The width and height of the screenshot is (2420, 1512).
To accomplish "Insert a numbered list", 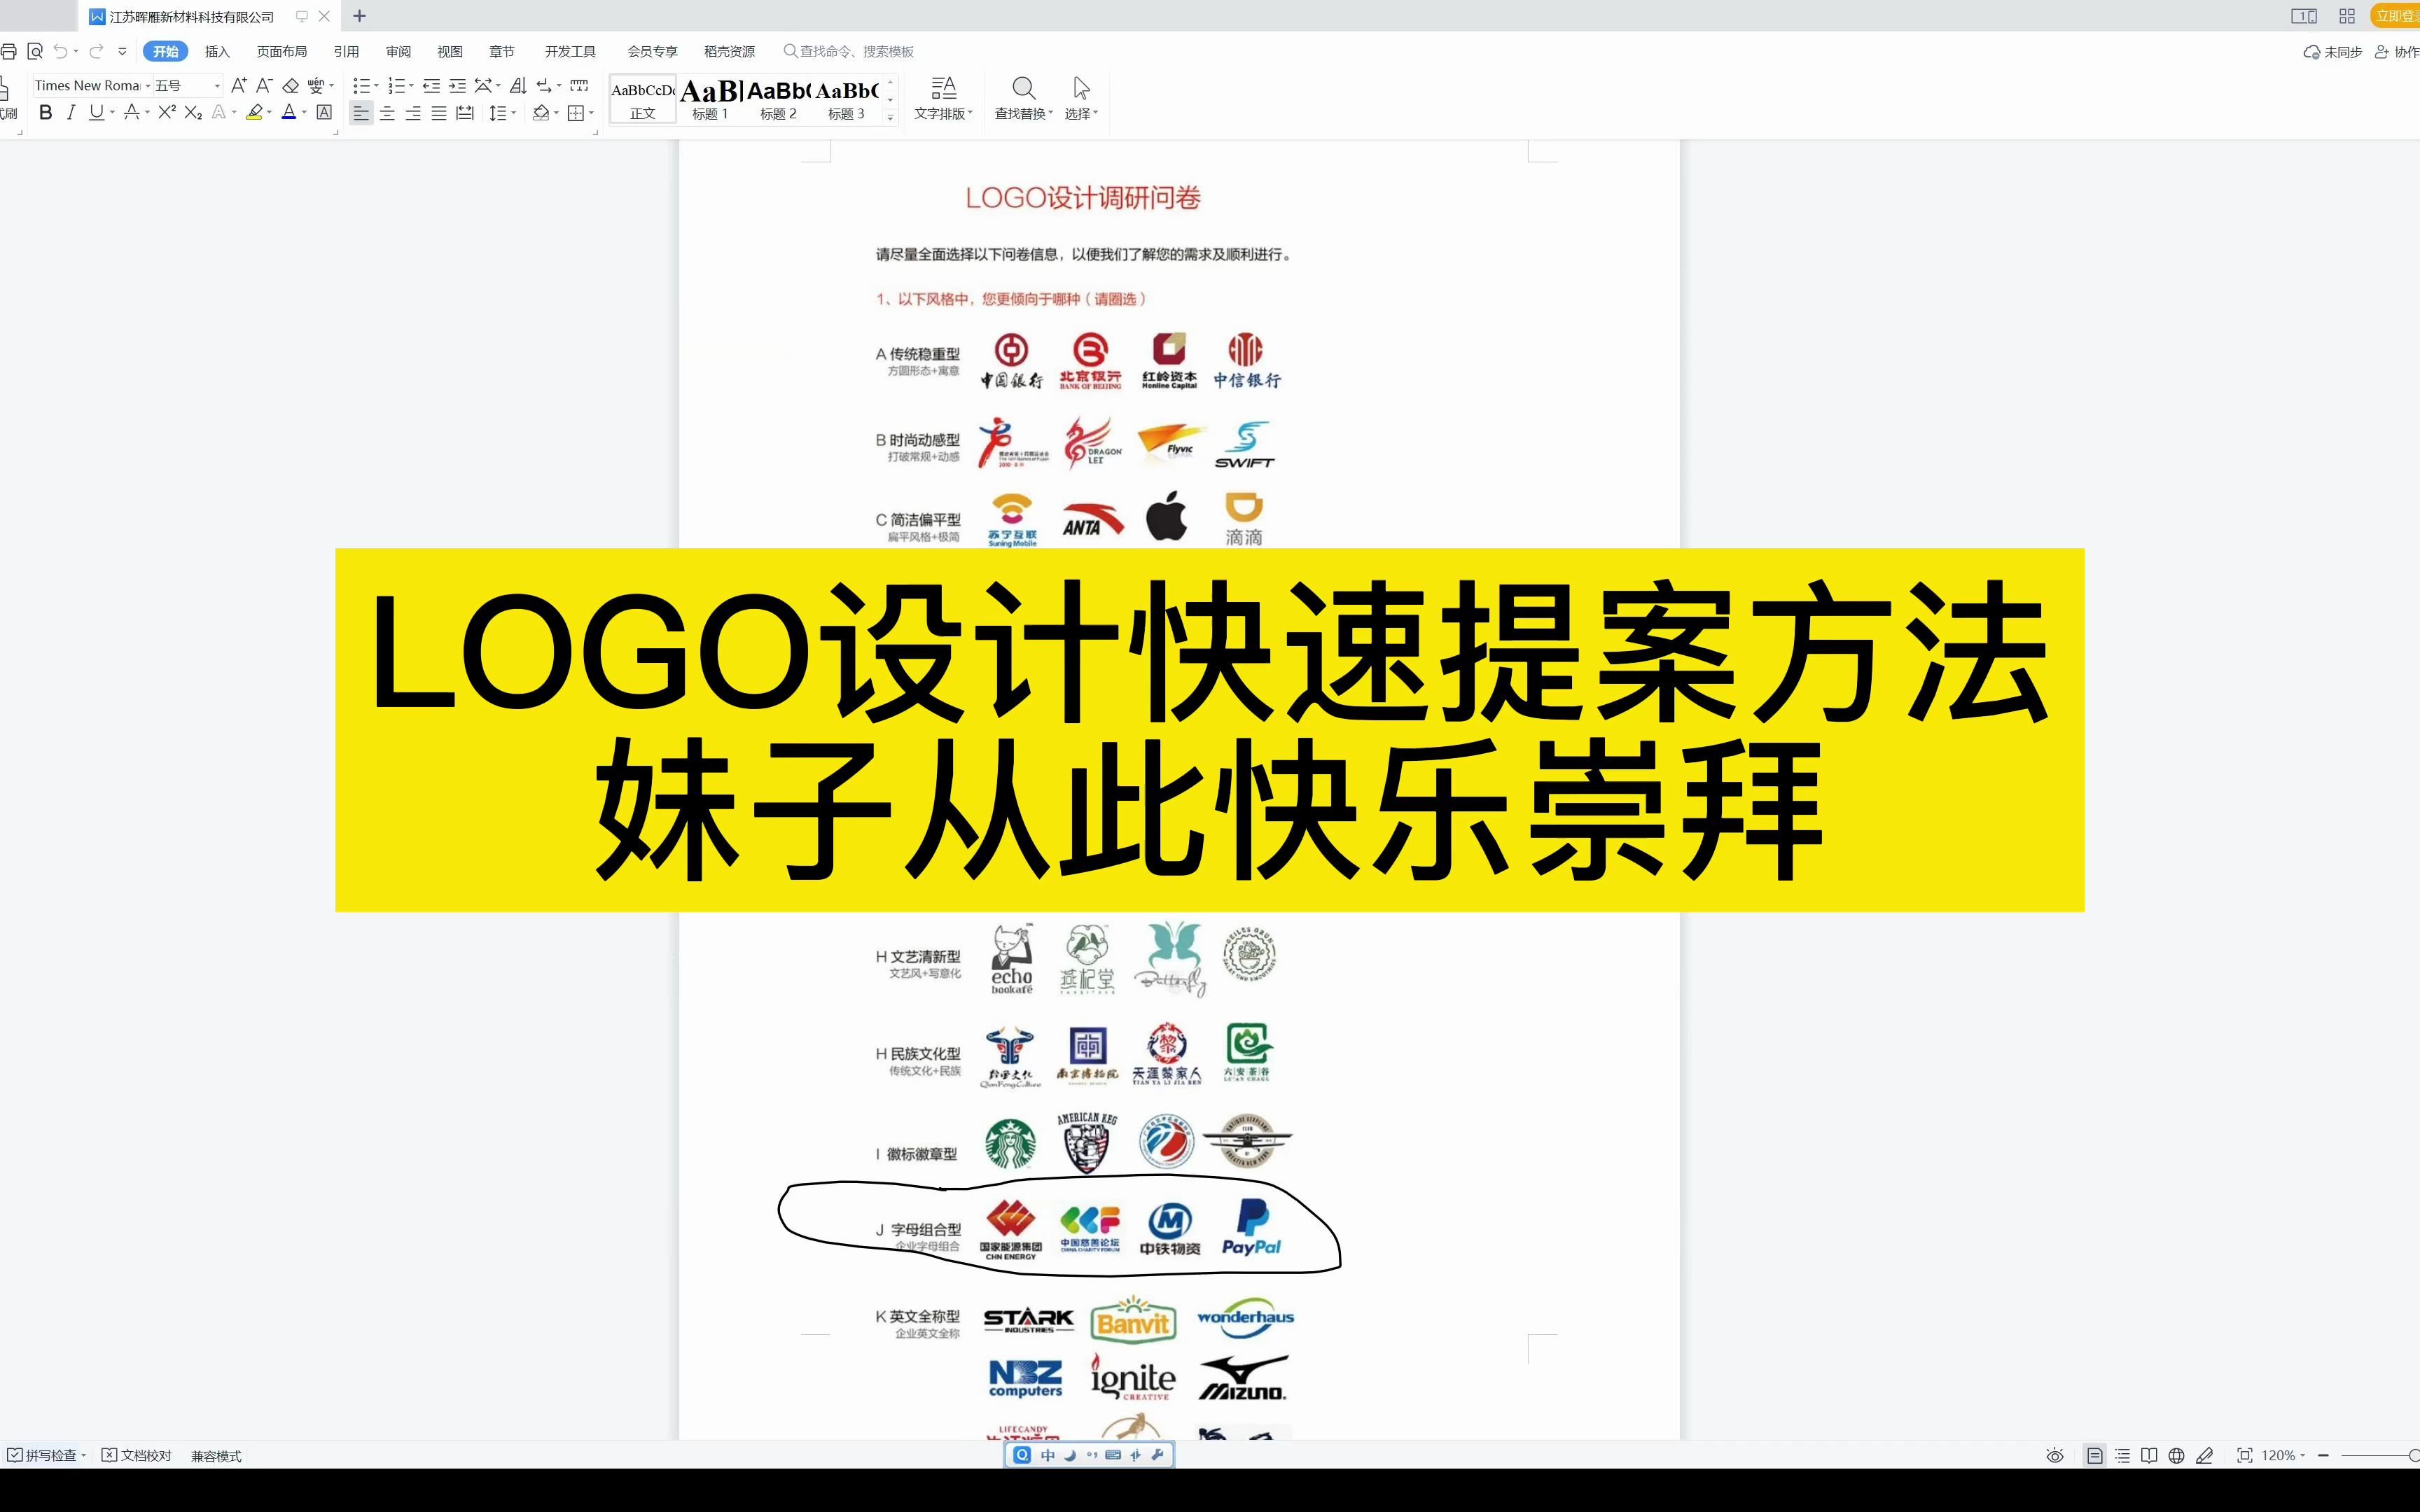I will (x=396, y=86).
